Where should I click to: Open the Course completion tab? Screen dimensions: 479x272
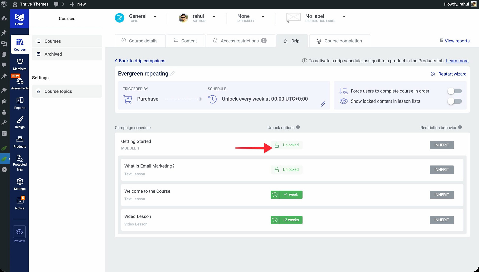(x=339, y=41)
